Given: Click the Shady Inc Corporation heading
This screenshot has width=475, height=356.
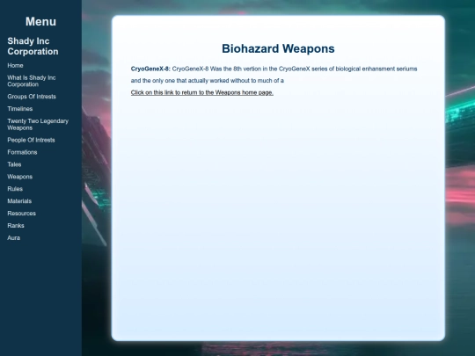Looking at the screenshot, I should [33, 46].
